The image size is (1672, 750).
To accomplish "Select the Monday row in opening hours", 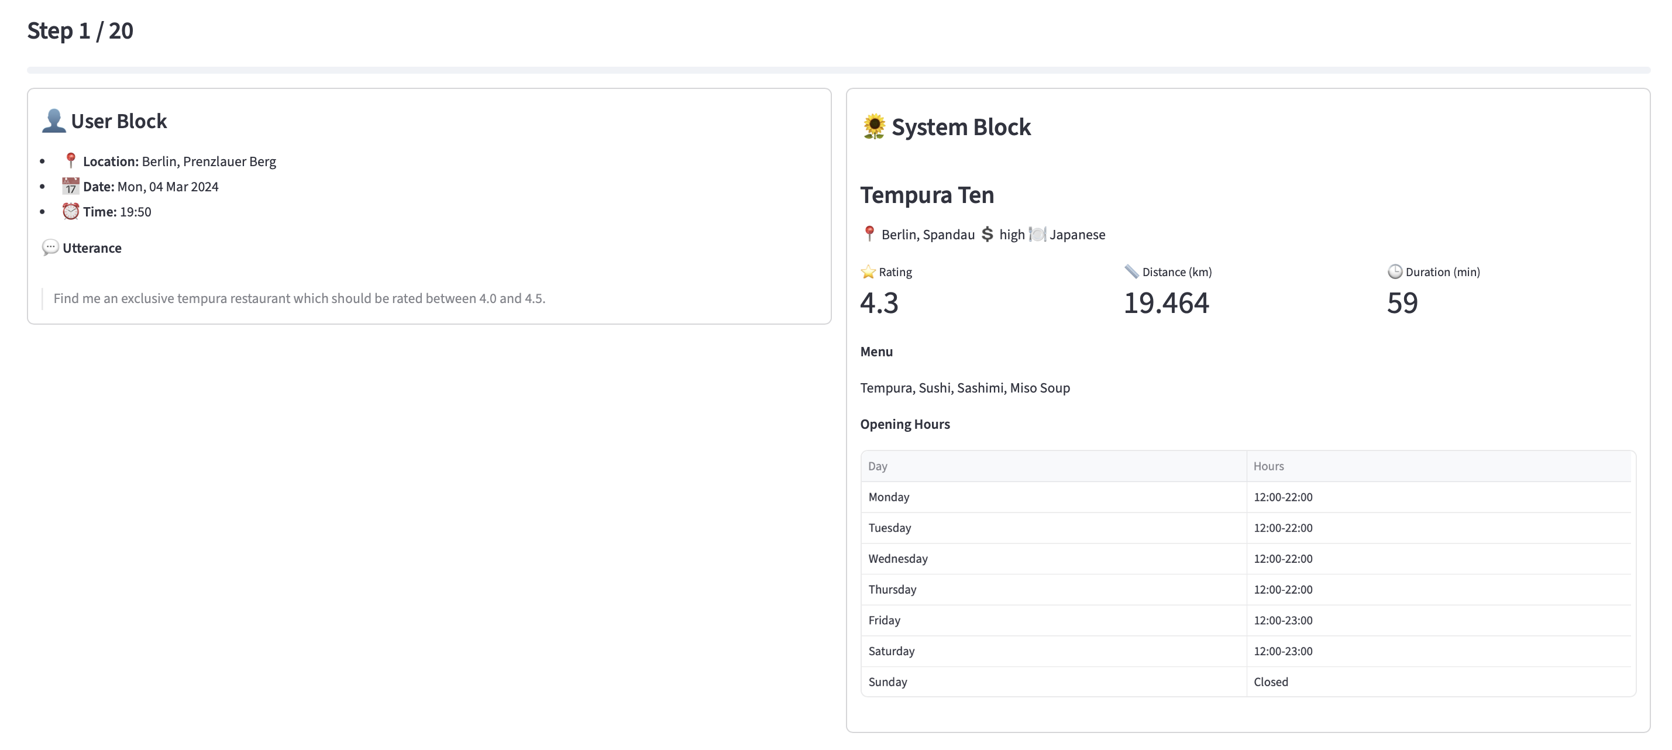I will tap(889, 497).
